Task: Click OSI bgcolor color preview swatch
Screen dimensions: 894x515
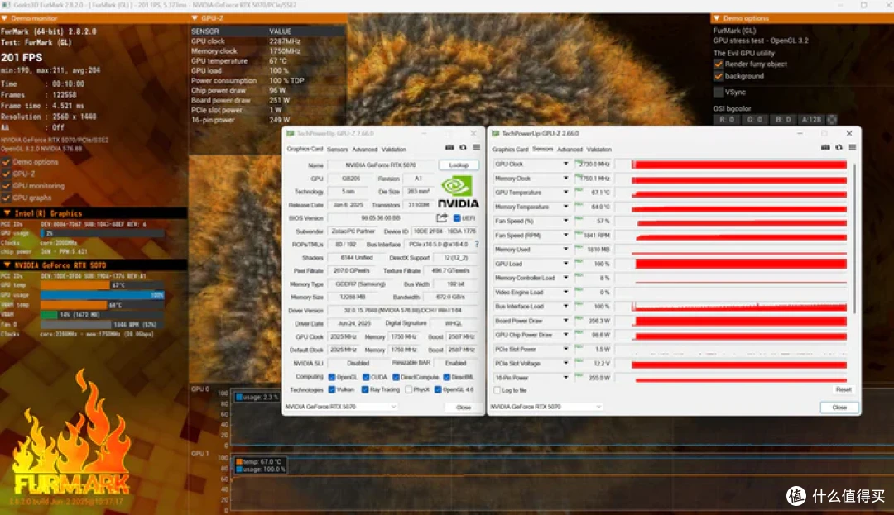Action: 832,120
